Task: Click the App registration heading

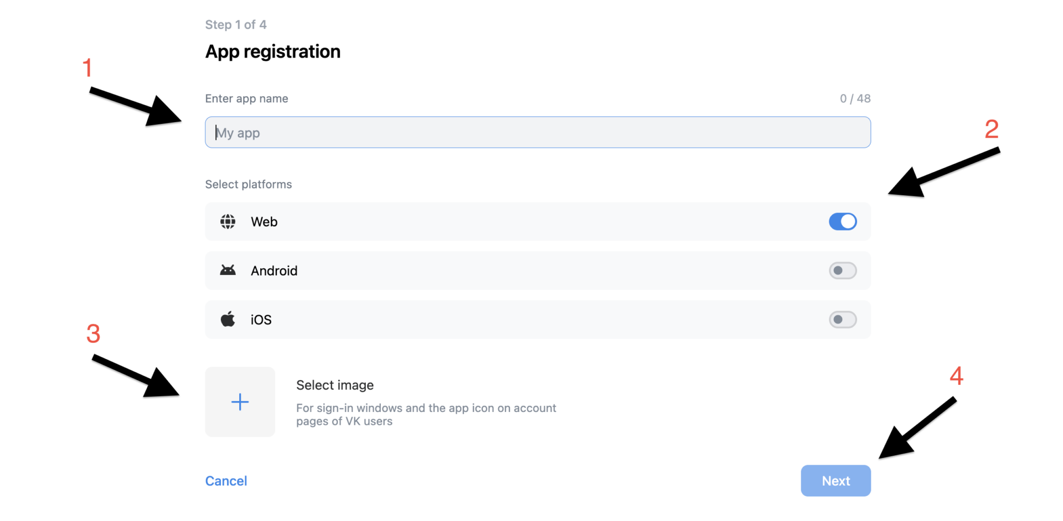Action: pyautogui.click(x=272, y=51)
